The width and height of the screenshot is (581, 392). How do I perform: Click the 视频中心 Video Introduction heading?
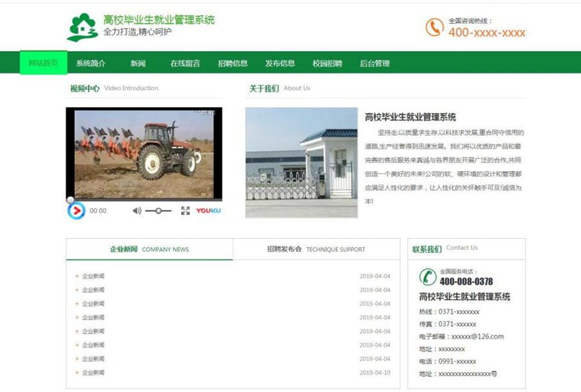tap(114, 88)
